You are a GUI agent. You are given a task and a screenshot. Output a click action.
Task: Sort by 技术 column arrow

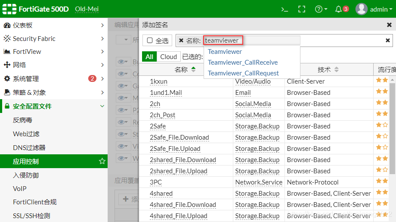coord(337,69)
